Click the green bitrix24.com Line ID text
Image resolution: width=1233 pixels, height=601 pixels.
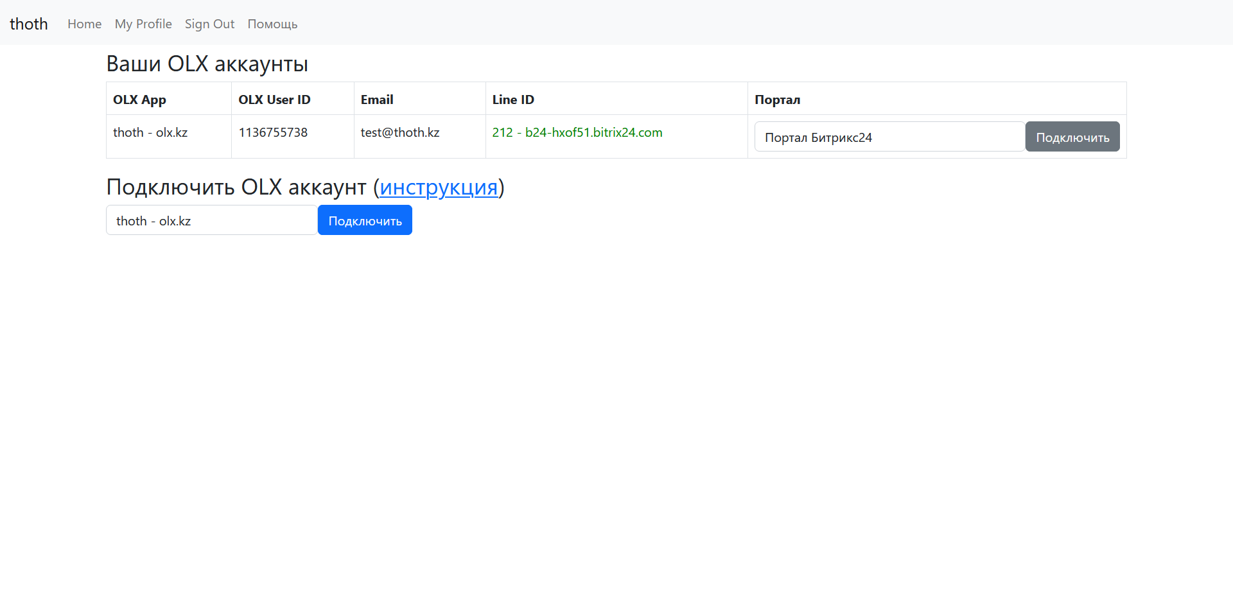click(x=577, y=132)
